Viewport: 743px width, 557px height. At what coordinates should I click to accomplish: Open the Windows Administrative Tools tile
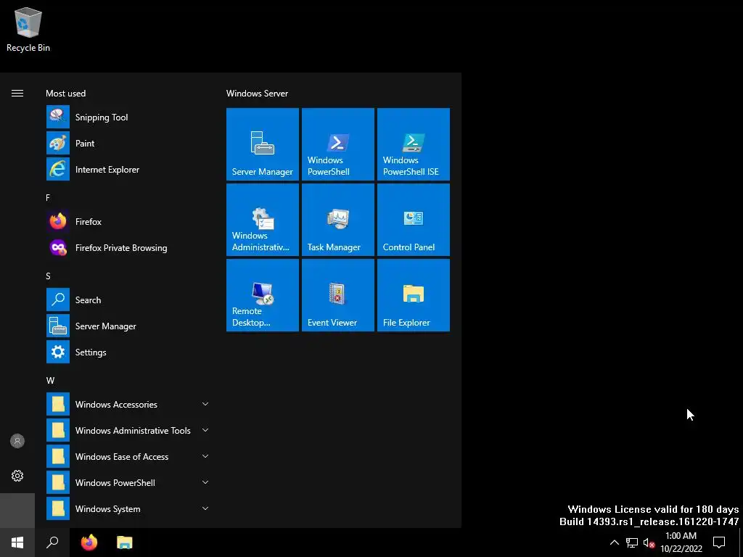263,220
